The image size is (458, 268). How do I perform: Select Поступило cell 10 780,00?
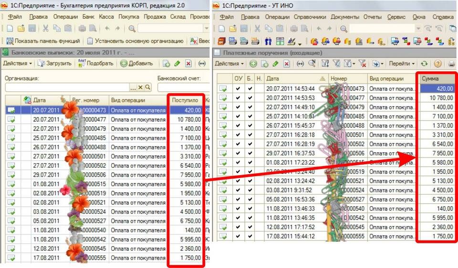187,119
